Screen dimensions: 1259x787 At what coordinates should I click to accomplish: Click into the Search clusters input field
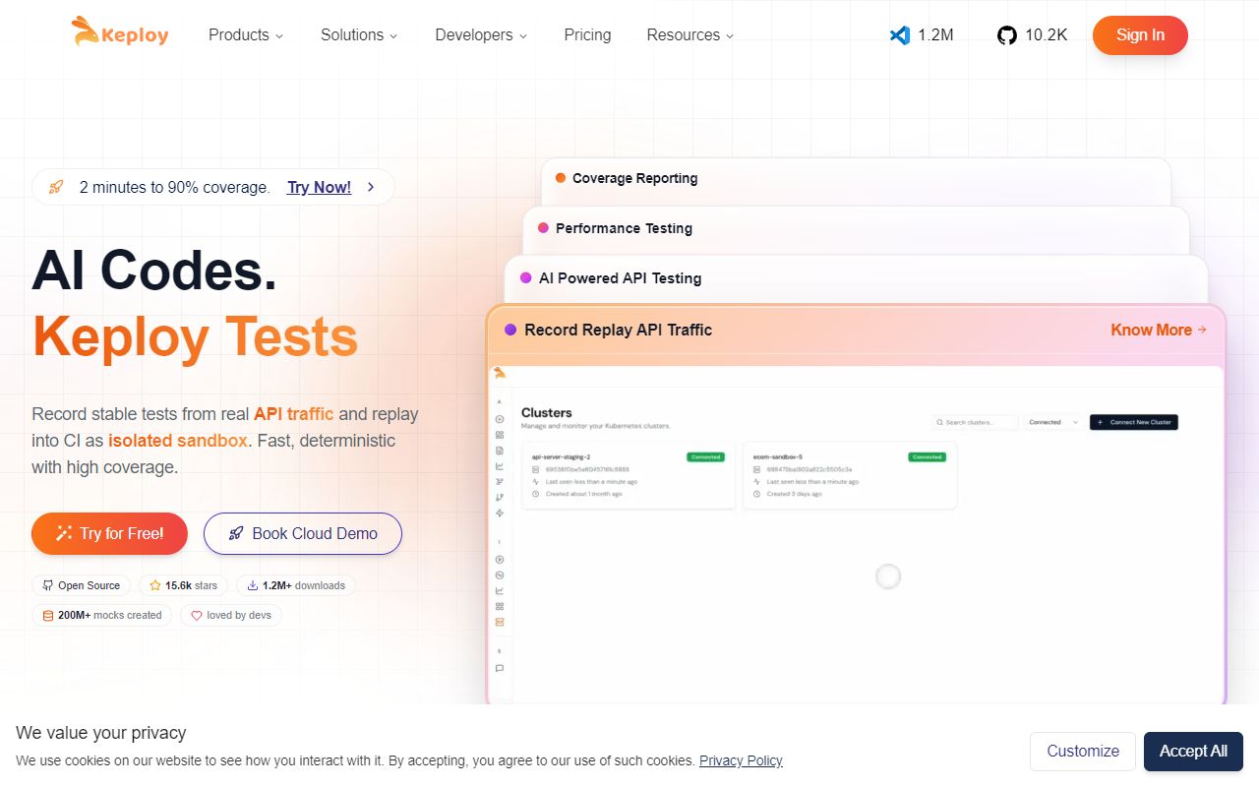point(979,422)
